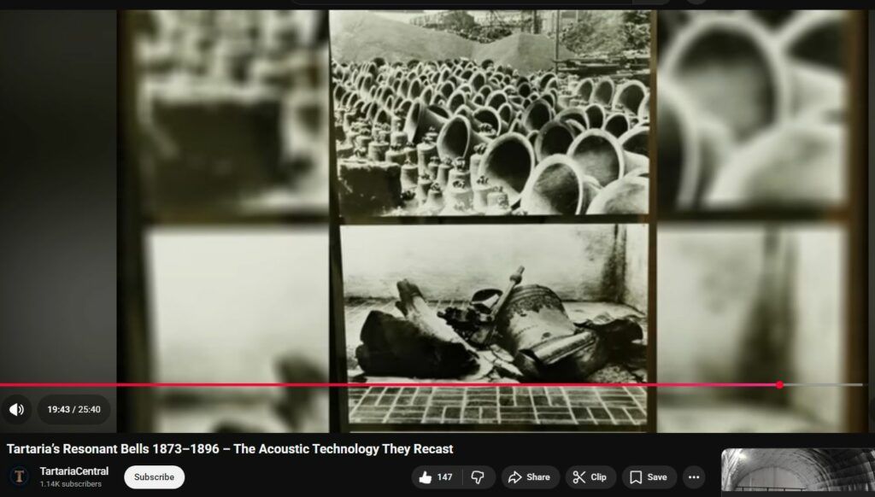Click the video title about Tartaria's Resonant Bells
The image size is (875, 497).
(x=230, y=449)
